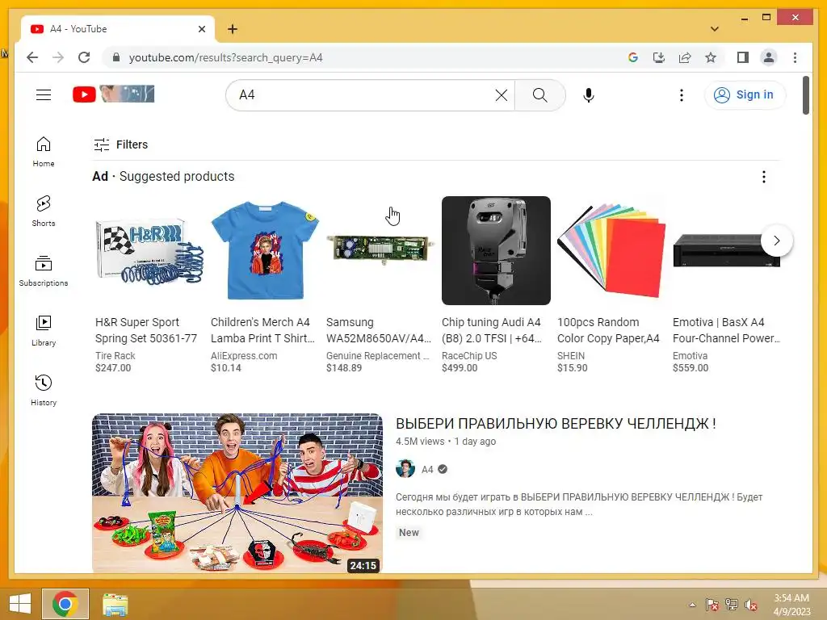Play the 24:15 video thumbnail
827x620 pixels.
(237, 493)
